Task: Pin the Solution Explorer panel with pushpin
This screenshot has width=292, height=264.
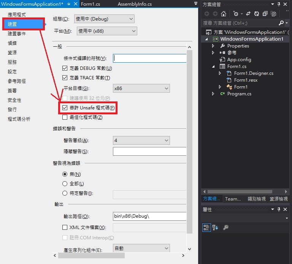Action: point(279,4)
